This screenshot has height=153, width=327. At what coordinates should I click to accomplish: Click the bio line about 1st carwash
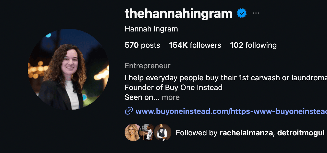pos(226,78)
